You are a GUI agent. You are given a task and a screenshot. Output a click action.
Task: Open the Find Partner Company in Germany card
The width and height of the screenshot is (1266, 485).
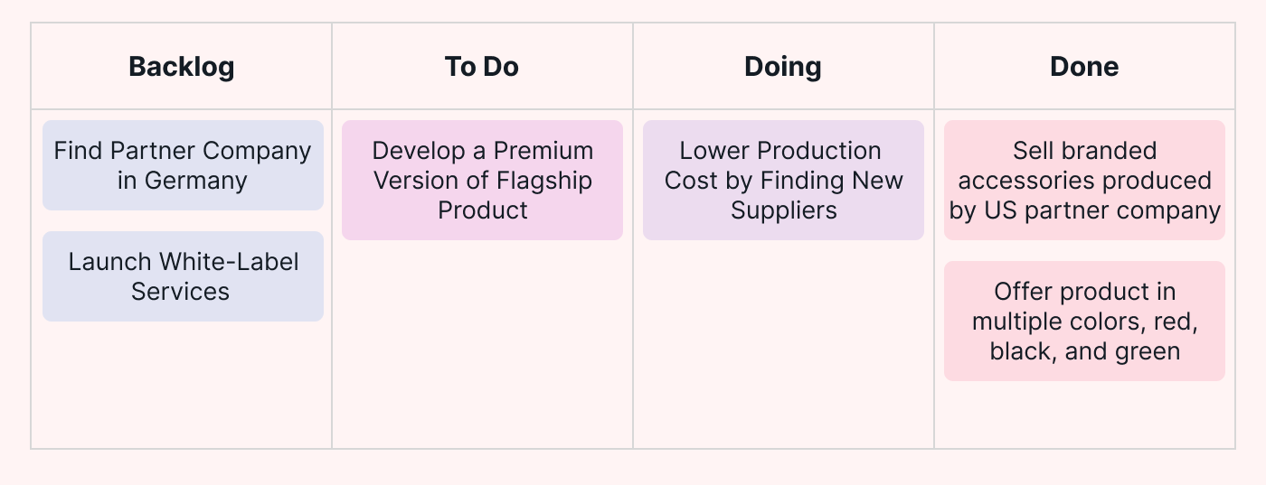click(183, 165)
